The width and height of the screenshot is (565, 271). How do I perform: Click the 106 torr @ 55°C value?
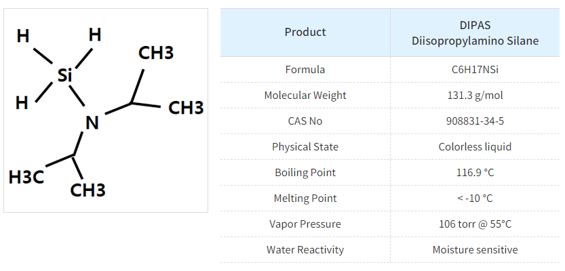(x=475, y=224)
